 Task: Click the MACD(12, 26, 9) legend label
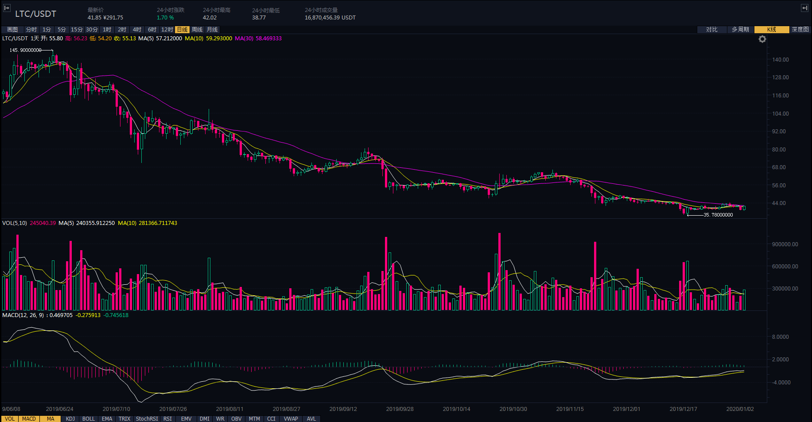click(23, 315)
